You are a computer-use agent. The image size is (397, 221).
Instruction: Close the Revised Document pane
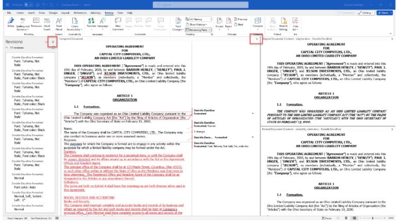[392, 129]
